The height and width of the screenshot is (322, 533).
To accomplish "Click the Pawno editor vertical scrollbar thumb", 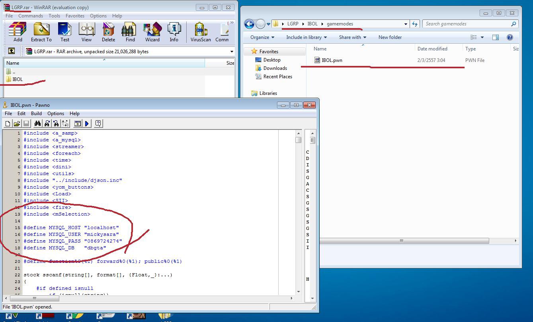I will 298,140.
